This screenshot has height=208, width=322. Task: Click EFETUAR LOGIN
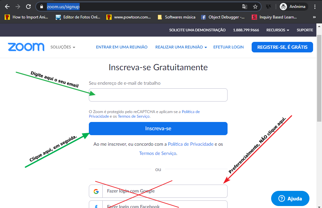(x=229, y=47)
